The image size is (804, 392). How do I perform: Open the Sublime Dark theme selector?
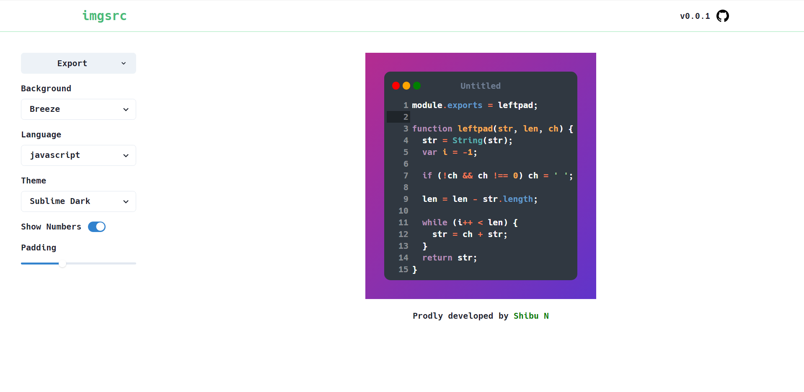point(78,201)
